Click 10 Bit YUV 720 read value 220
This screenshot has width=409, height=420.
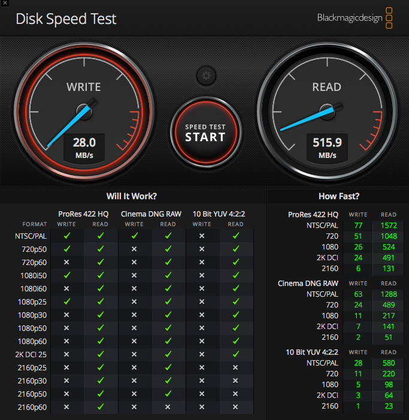coord(389,374)
